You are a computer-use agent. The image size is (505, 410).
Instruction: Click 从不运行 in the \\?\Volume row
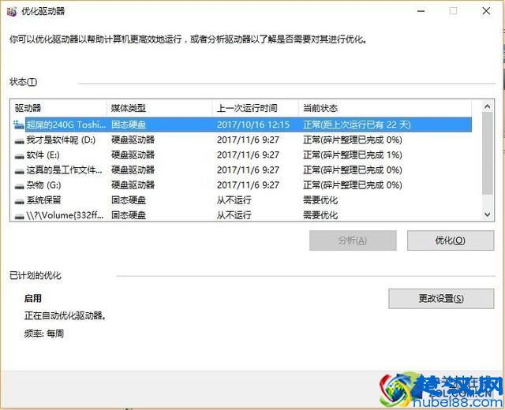[x=234, y=215]
